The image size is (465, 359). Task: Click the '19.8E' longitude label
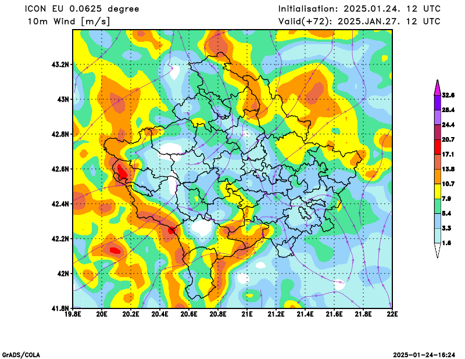point(73,314)
